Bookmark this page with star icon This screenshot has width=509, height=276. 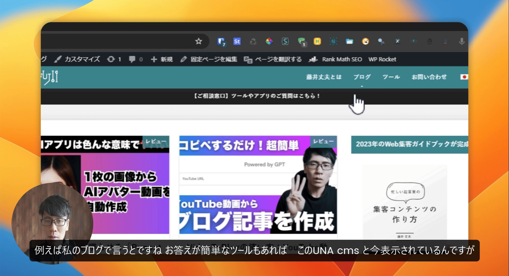(x=199, y=41)
